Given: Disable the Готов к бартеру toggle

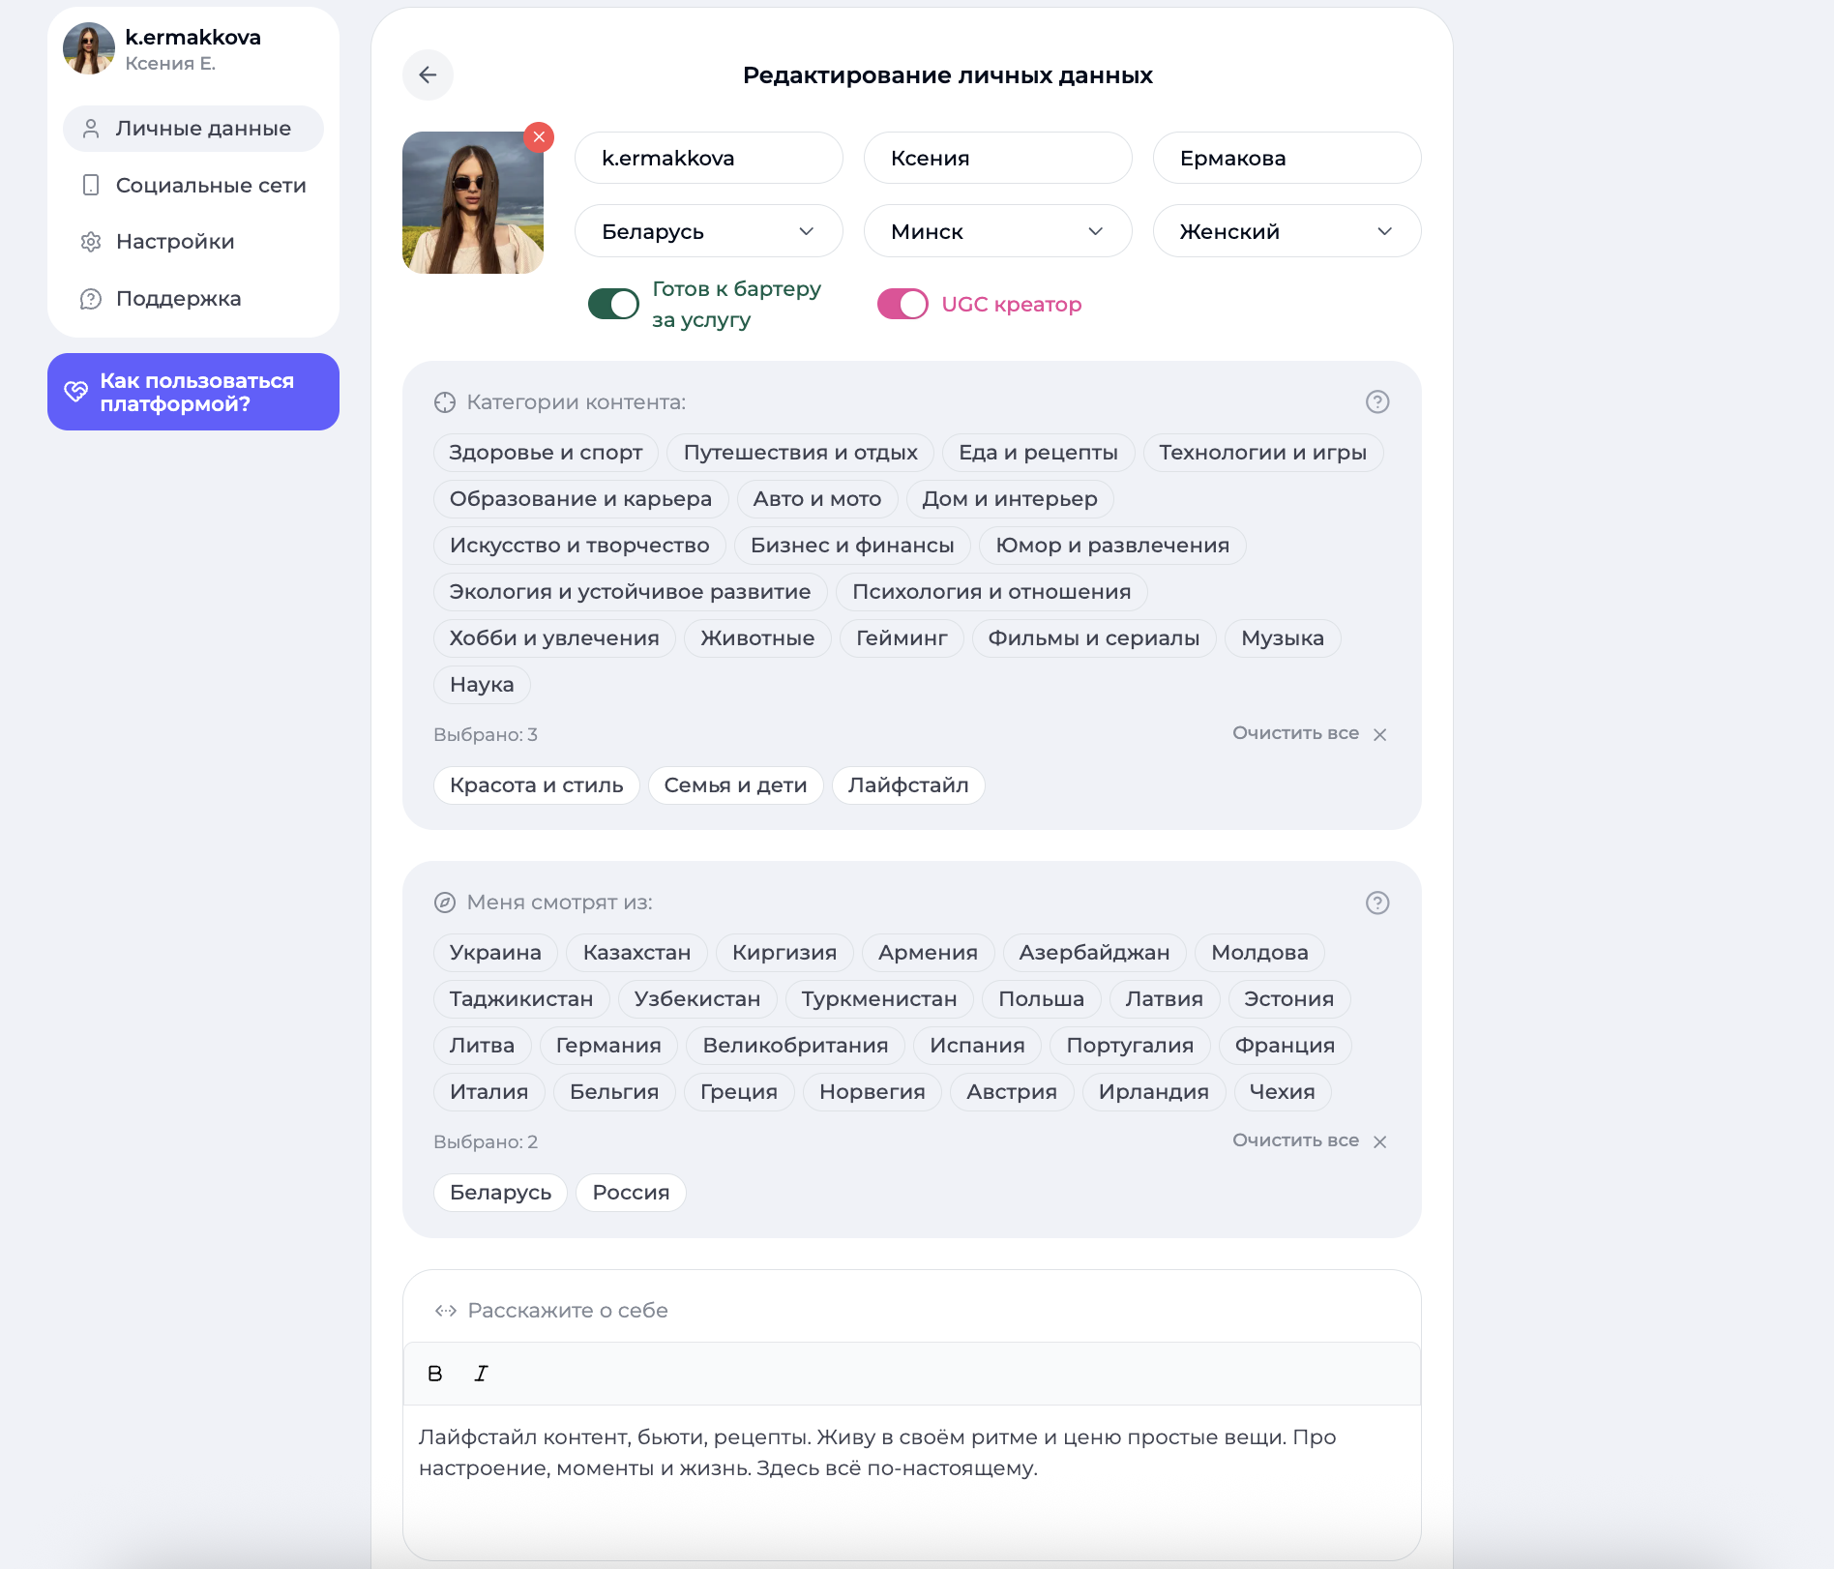Looking at the screenshot, I should [613, 303].
